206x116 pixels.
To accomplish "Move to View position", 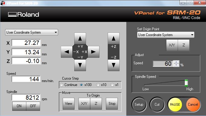I will [69, 104].
